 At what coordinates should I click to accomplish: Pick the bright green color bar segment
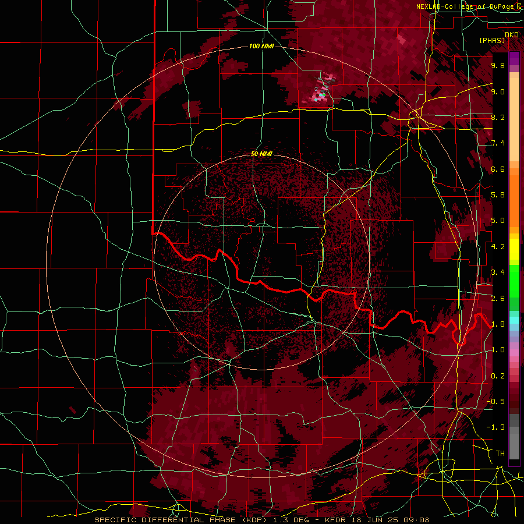tap(514, 281)
